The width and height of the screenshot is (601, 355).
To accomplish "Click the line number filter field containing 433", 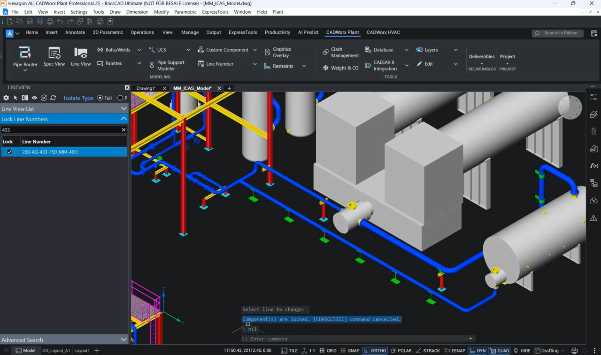I will point(60,130).
